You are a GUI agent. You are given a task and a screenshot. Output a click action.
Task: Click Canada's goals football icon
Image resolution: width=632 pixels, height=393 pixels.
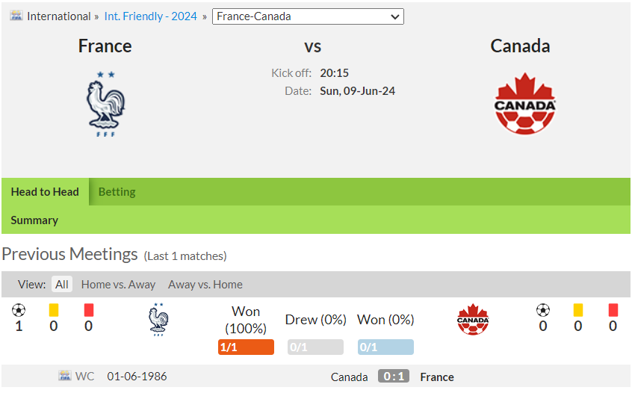click(543, 310)
